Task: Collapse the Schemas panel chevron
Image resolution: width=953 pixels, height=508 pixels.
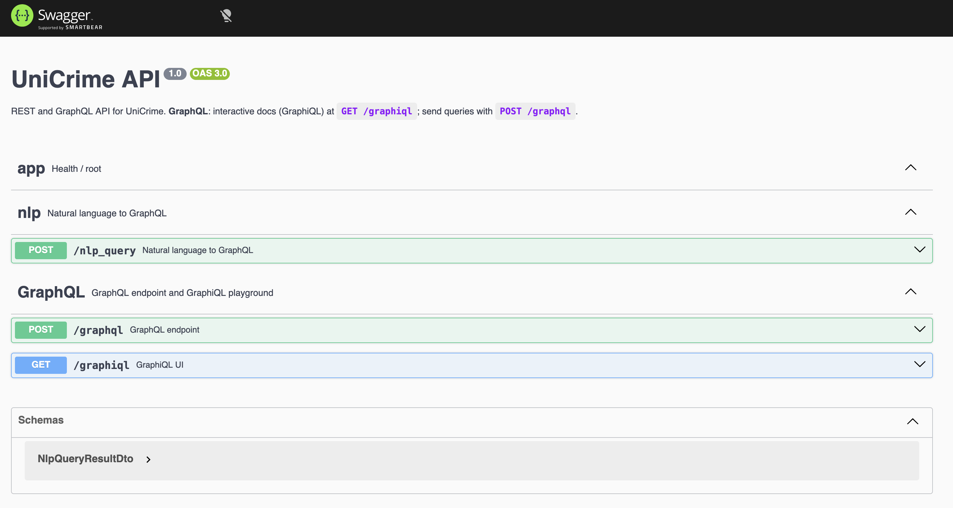Action: [x=912, y=421]
